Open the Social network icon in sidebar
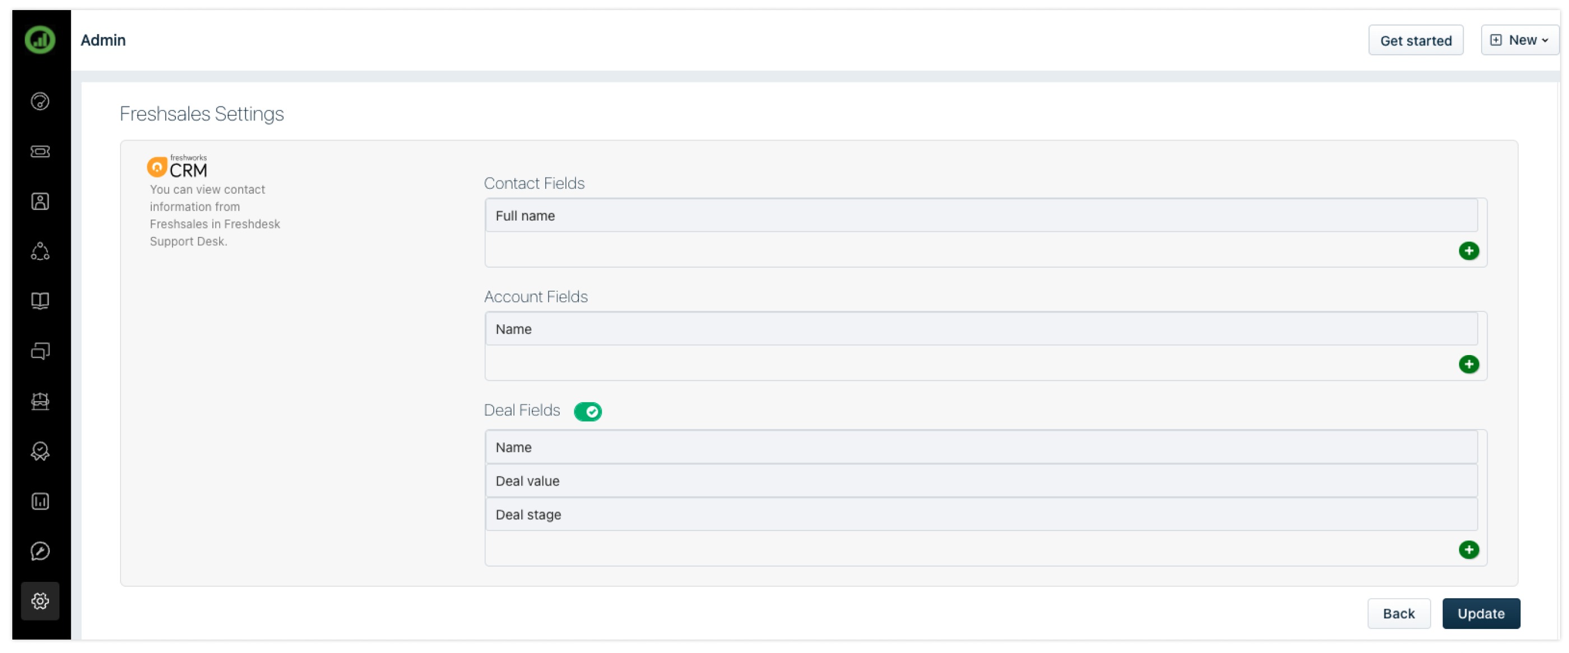Image resolution: width=1569 pixels, height=653 pixels. coord(40,251)
